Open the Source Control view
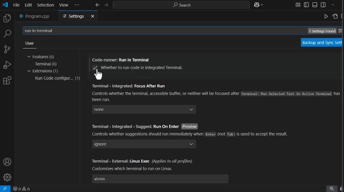The height and width of the screenshot is (192, 344). click(x=7, y=49)
